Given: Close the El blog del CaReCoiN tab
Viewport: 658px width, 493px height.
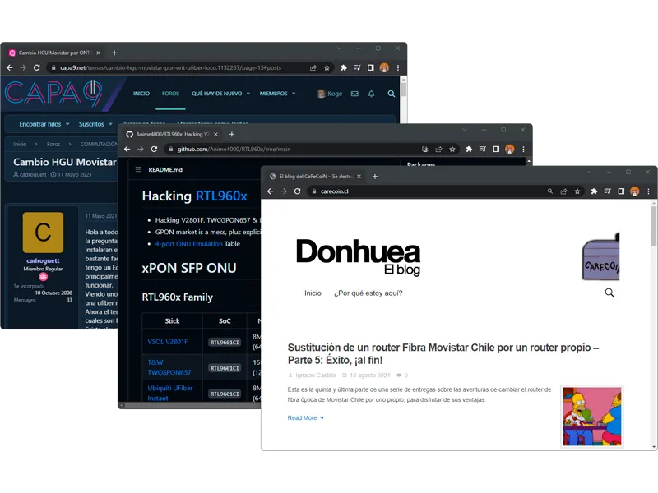Looking at the screenshot, I should 359,177.
